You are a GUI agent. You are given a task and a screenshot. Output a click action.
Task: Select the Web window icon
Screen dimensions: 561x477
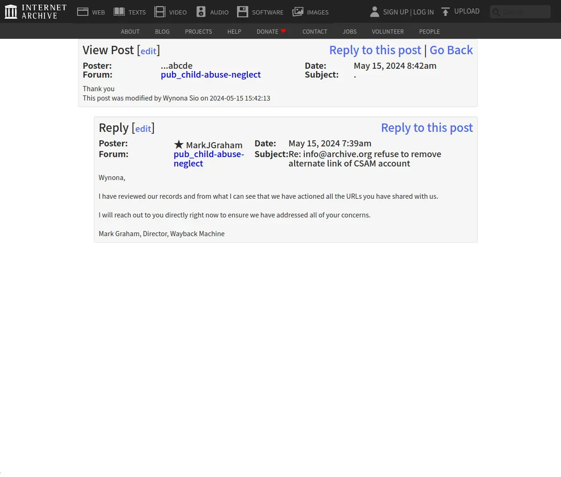pos(83,12)
